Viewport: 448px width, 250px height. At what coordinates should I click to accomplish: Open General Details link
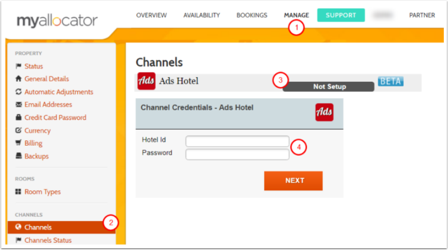[x=47, y=79]
